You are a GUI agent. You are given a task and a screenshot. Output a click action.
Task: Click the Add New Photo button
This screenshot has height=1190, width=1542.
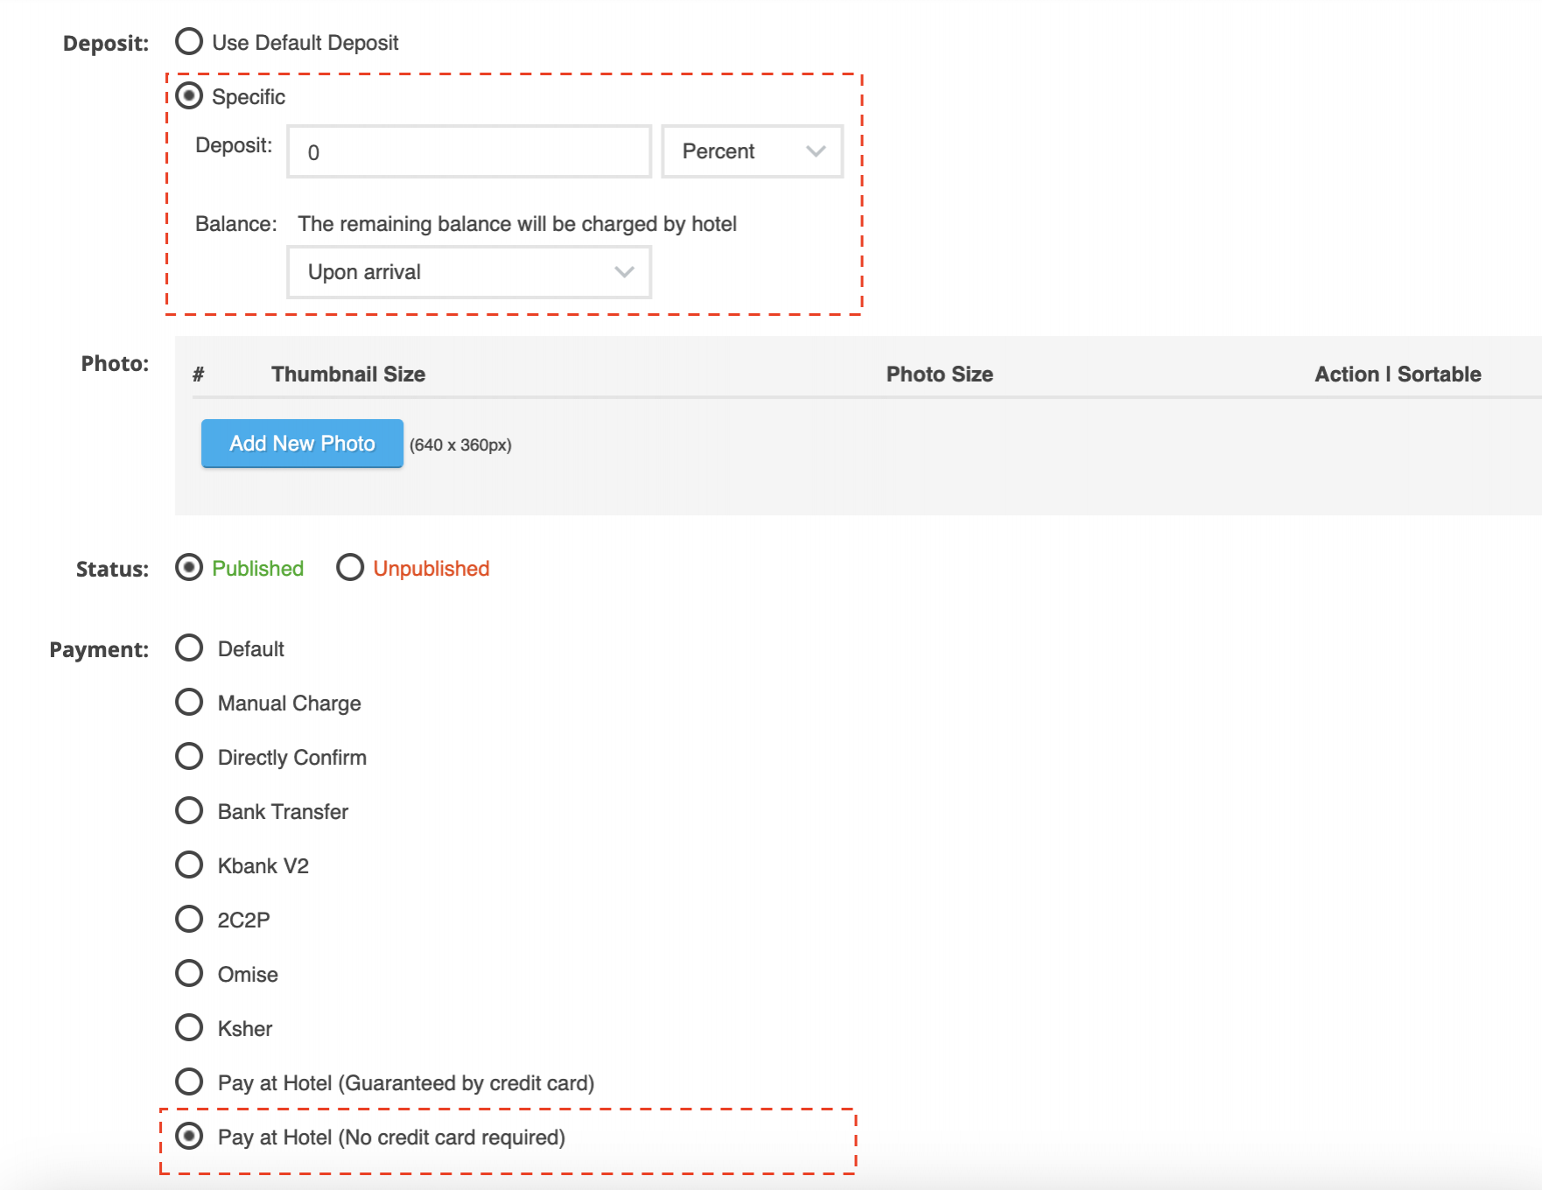point(302,444)
